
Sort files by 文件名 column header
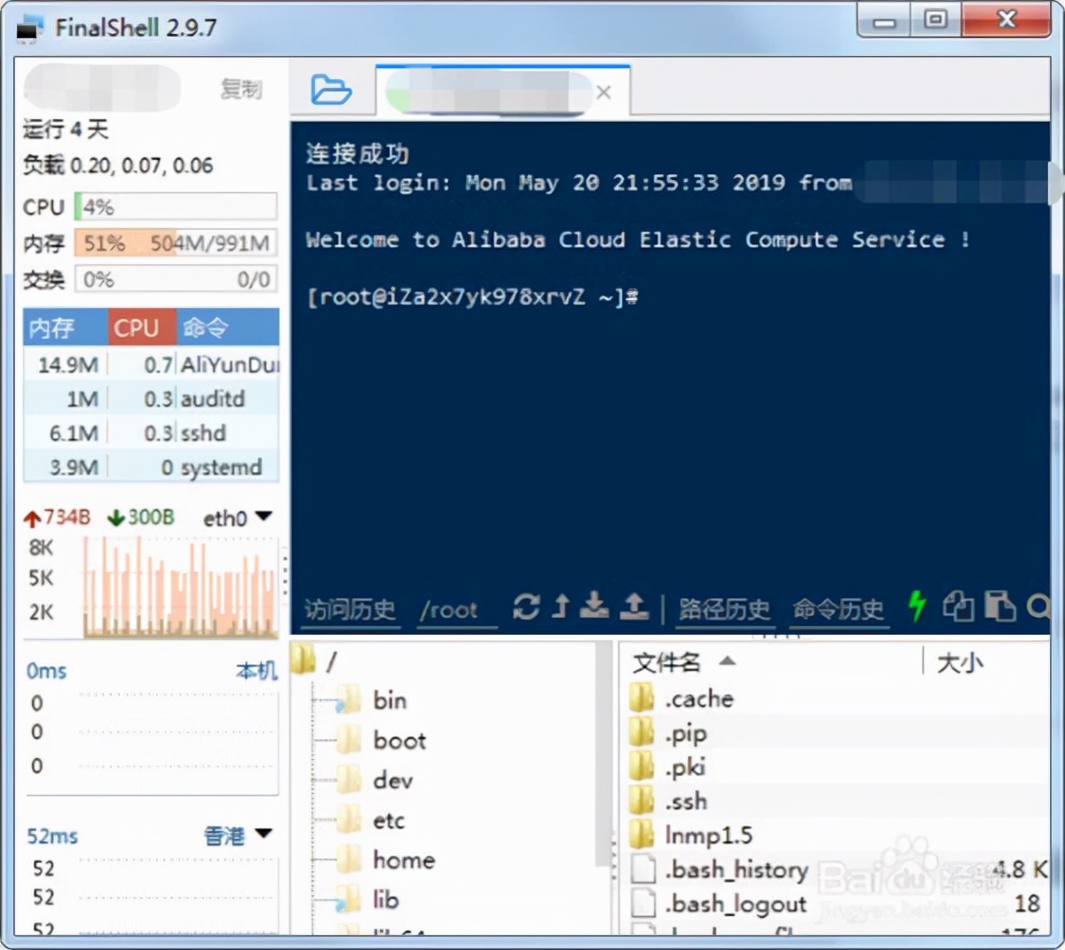click(667, 662)
